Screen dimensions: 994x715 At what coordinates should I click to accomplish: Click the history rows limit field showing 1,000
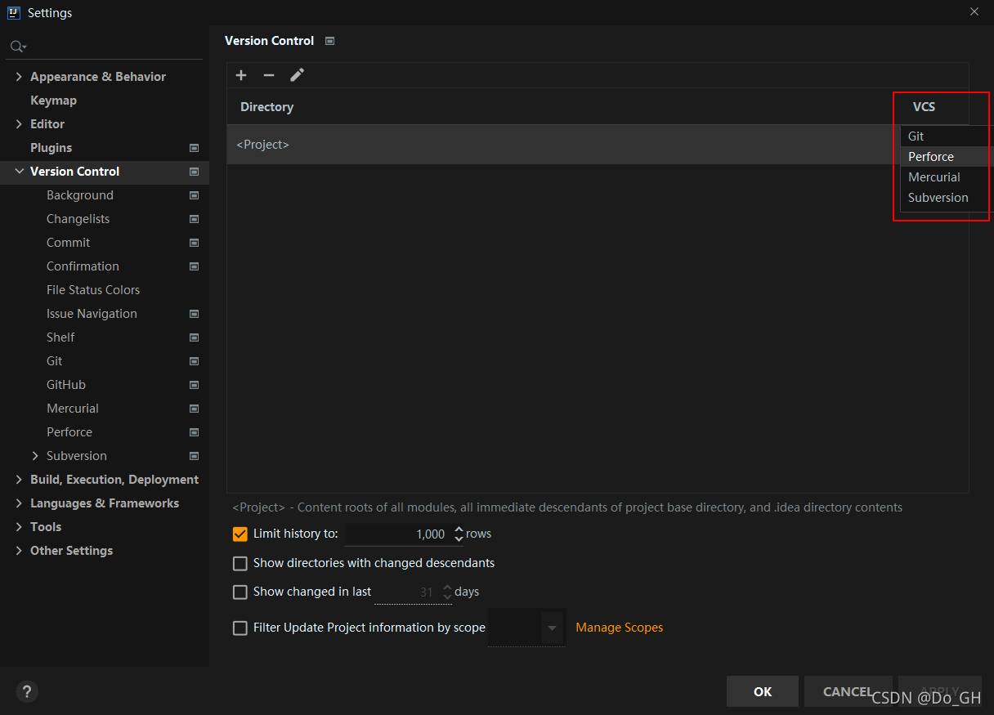[398, 534]
